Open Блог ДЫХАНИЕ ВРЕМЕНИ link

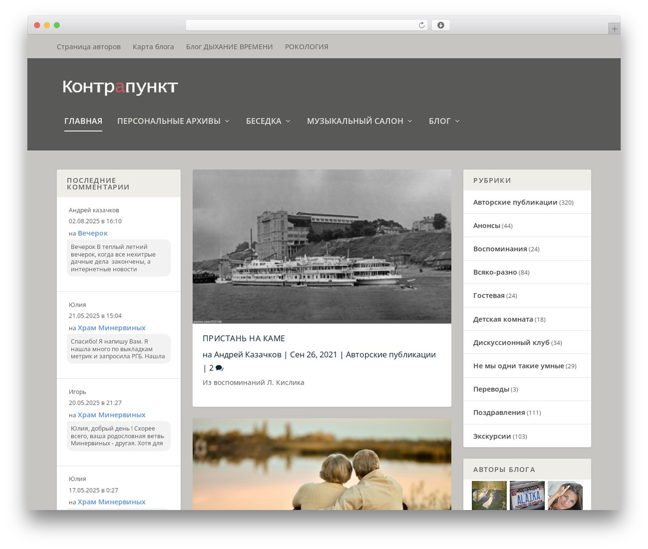pyautogui.click(x=229, y=47)
